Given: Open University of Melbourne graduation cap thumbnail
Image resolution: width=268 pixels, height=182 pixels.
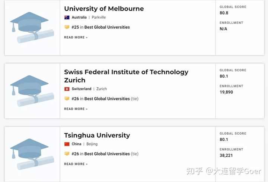Looking at the screenshot, I should pos(32,28).
